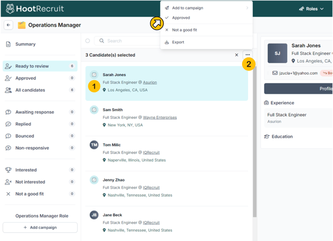Click Tom Milic's TM avatar
The width and height of the screenshot is (333, 241).
click(94, 145)
